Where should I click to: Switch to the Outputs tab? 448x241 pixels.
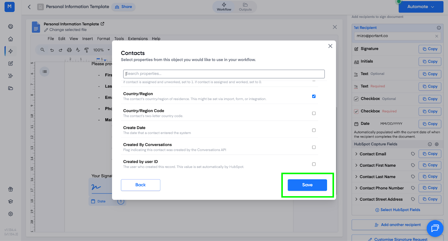point(245,7)
